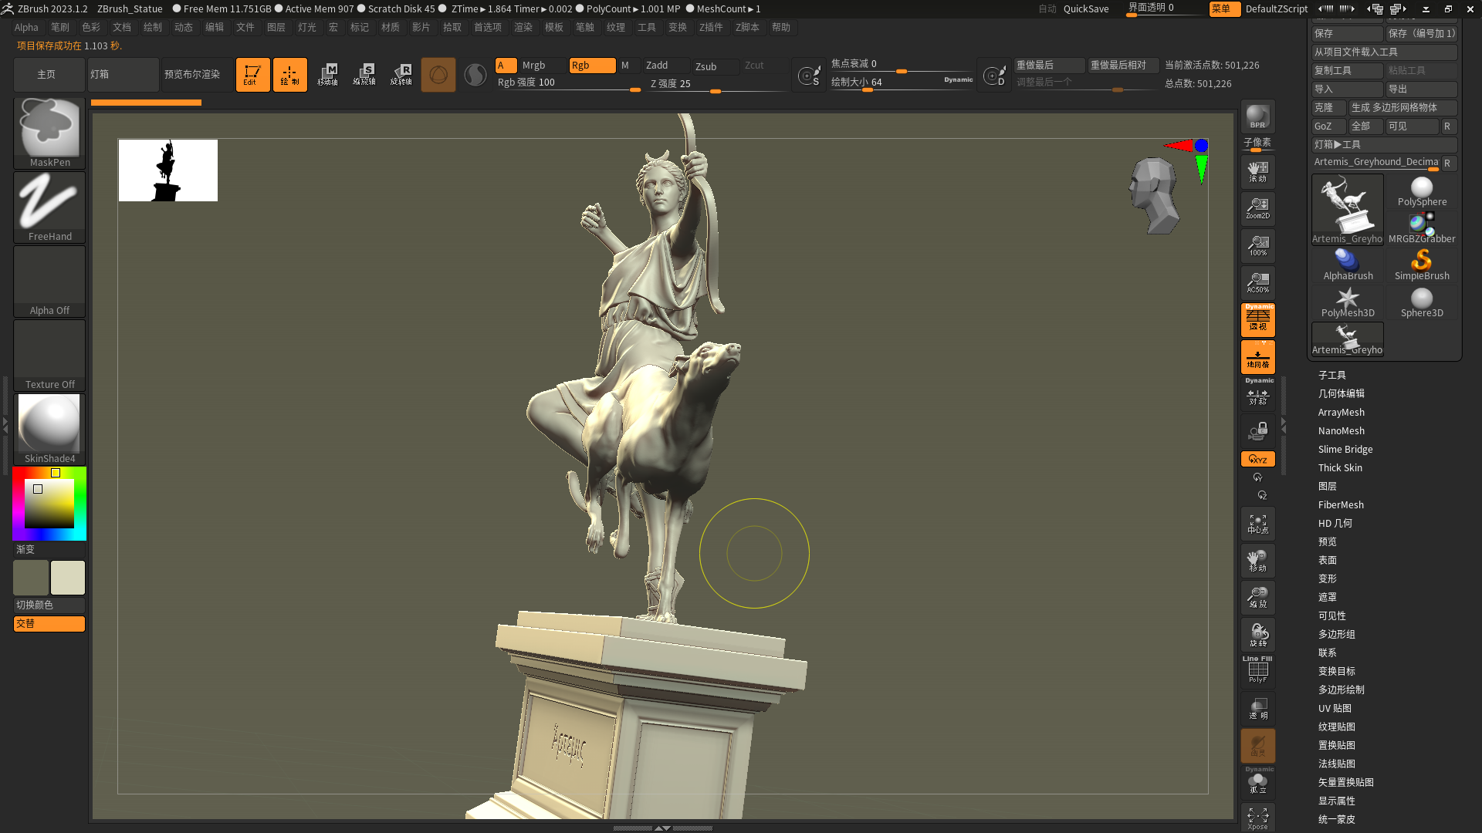Toggle Zsub mode on toolbar

(706, 65)
